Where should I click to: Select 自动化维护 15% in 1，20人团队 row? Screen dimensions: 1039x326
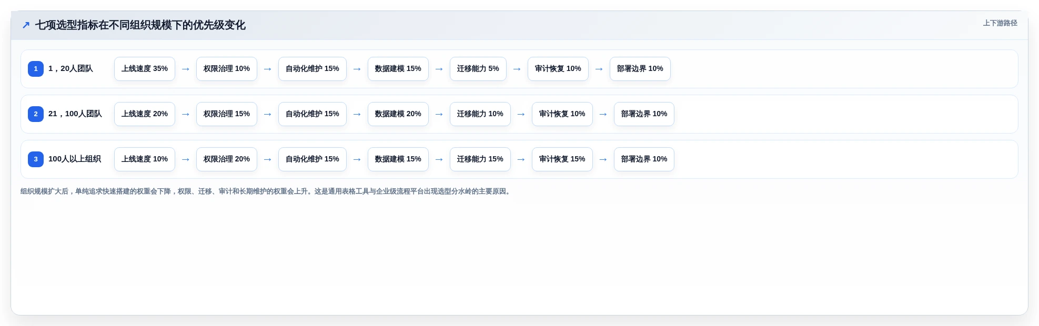[x=312, y=69]
